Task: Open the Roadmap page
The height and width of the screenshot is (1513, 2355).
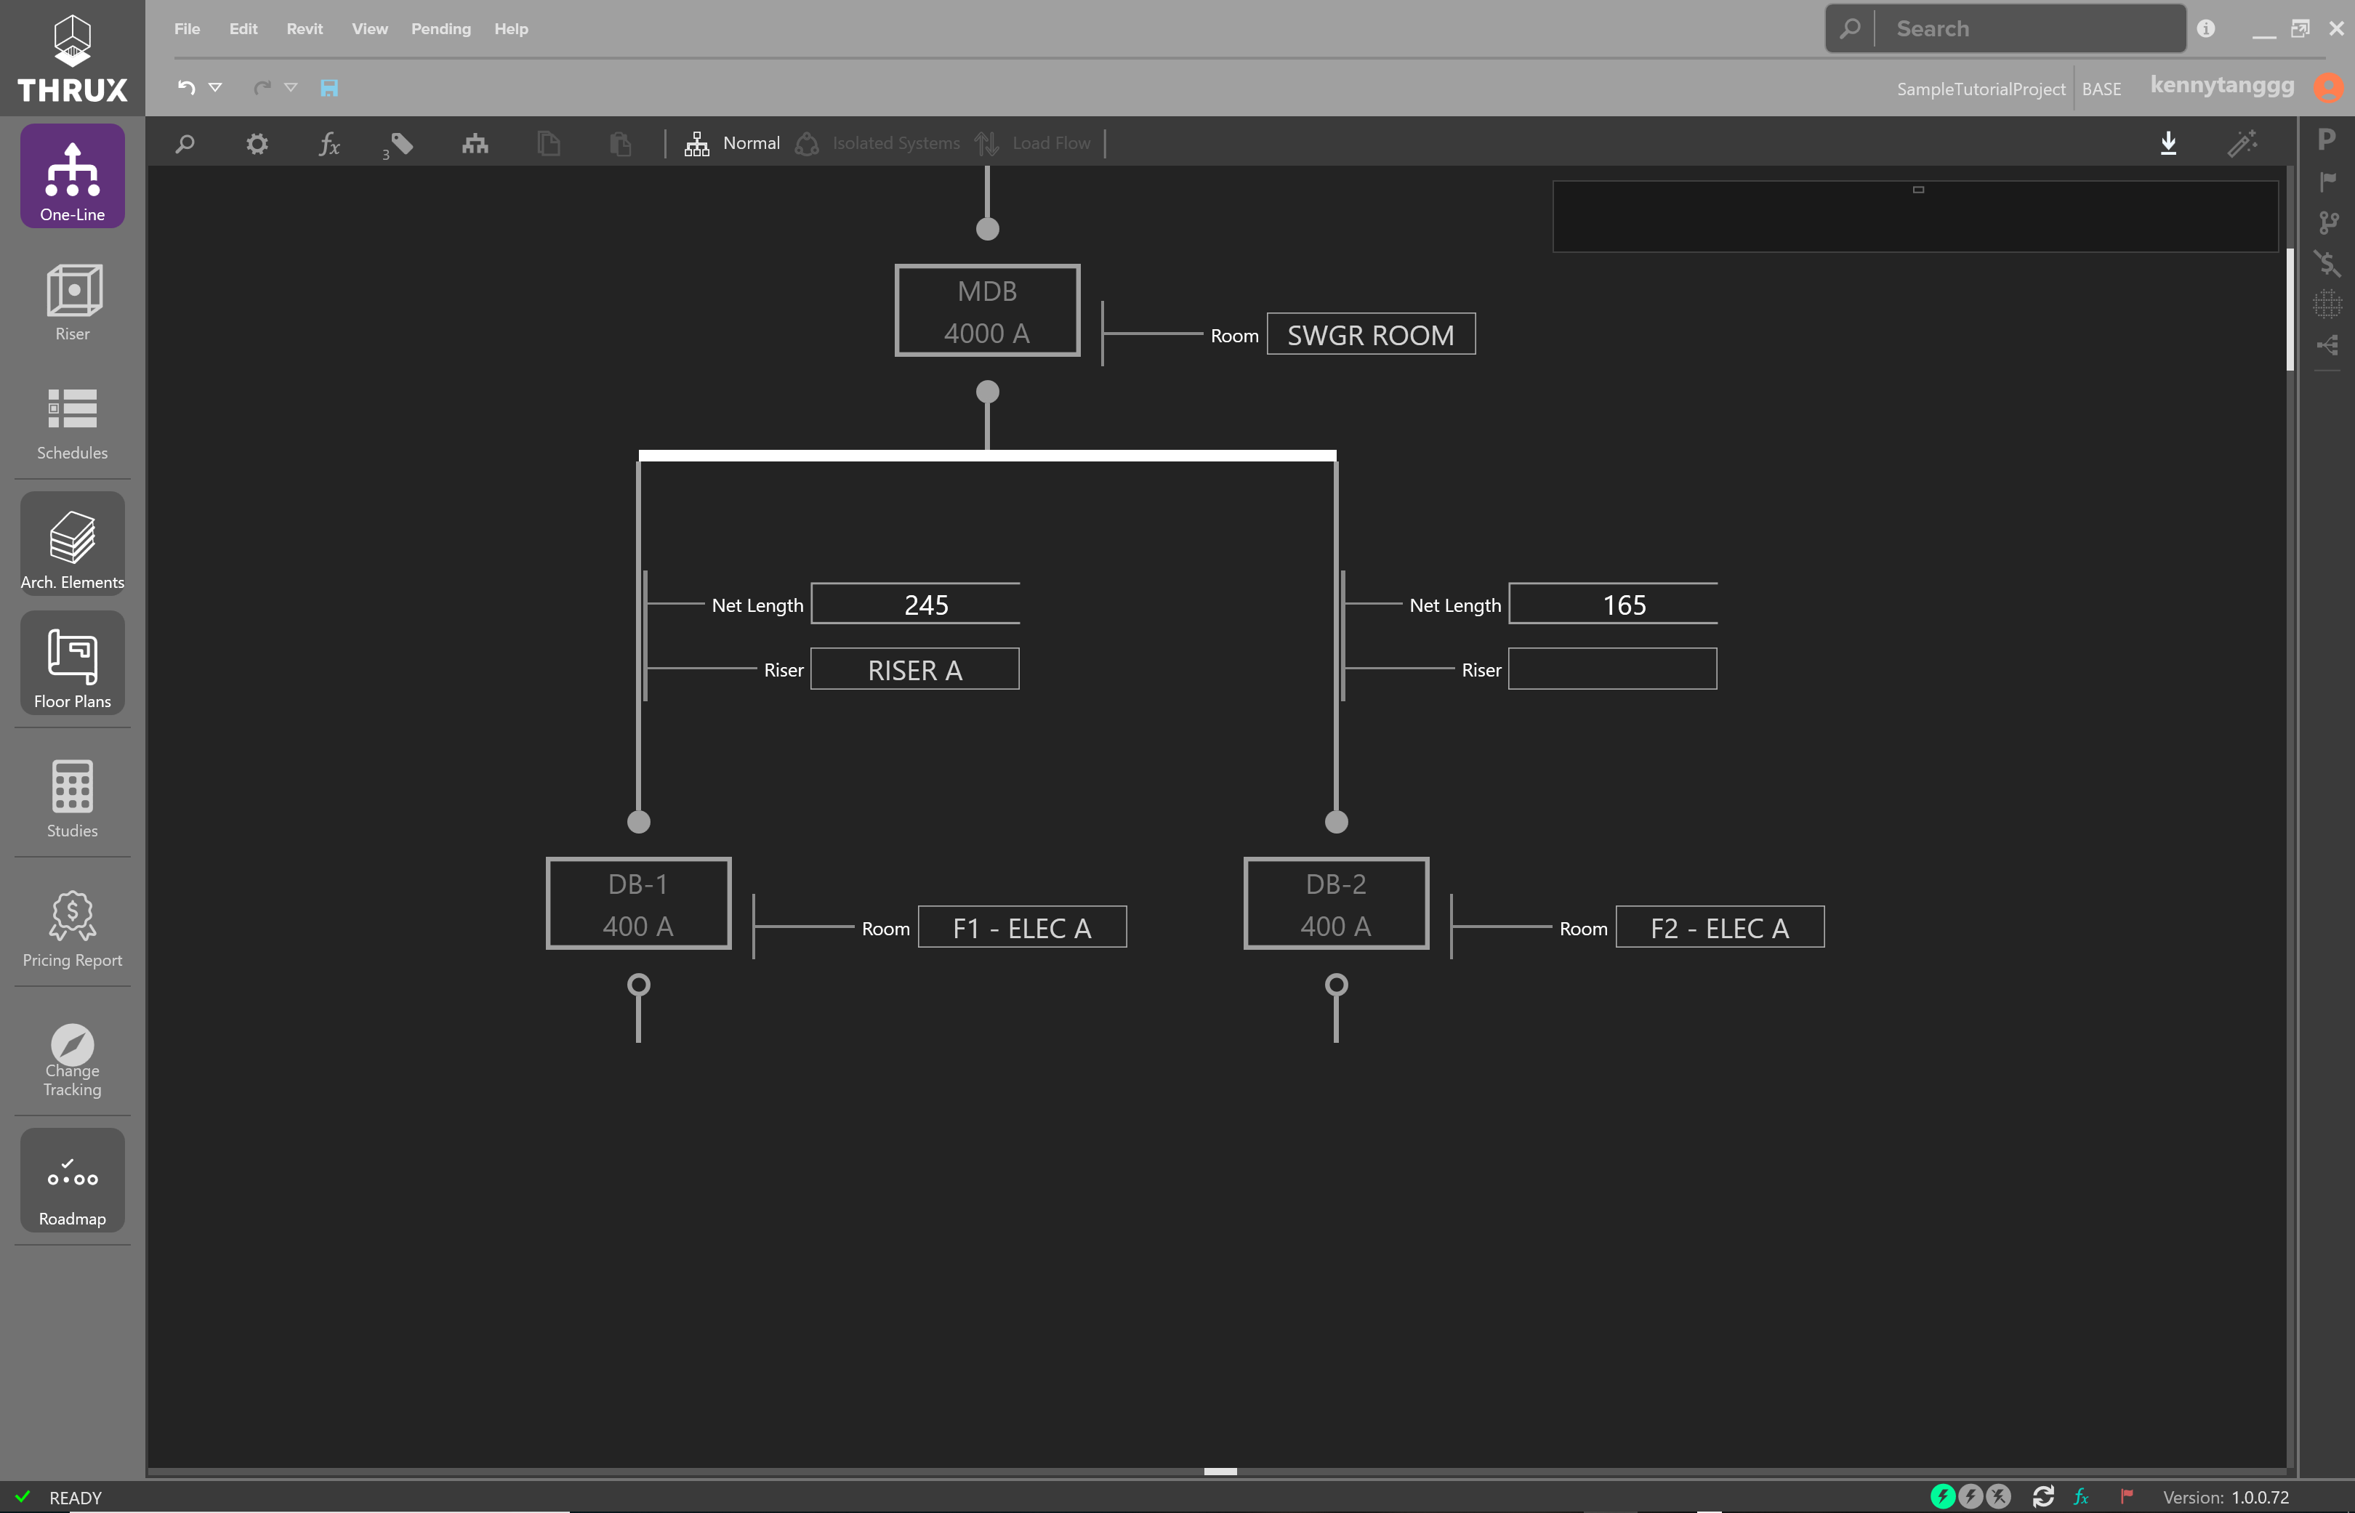Action: click(72, 1180)
